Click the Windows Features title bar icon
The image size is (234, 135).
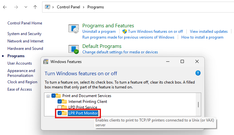[46, 61]
